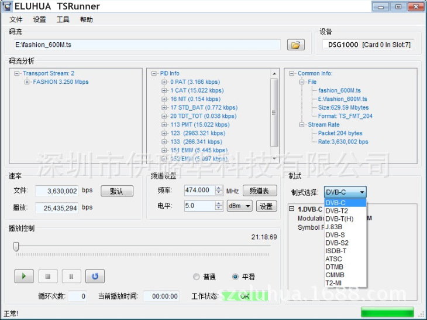Click the 播放 rate field 25,435,294
Image resolution: width=427 pixels, height=320 pixels.
57,208
